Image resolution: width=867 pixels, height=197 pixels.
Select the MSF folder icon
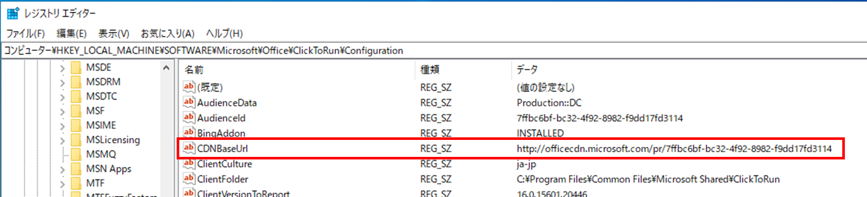tap(76, 111)
